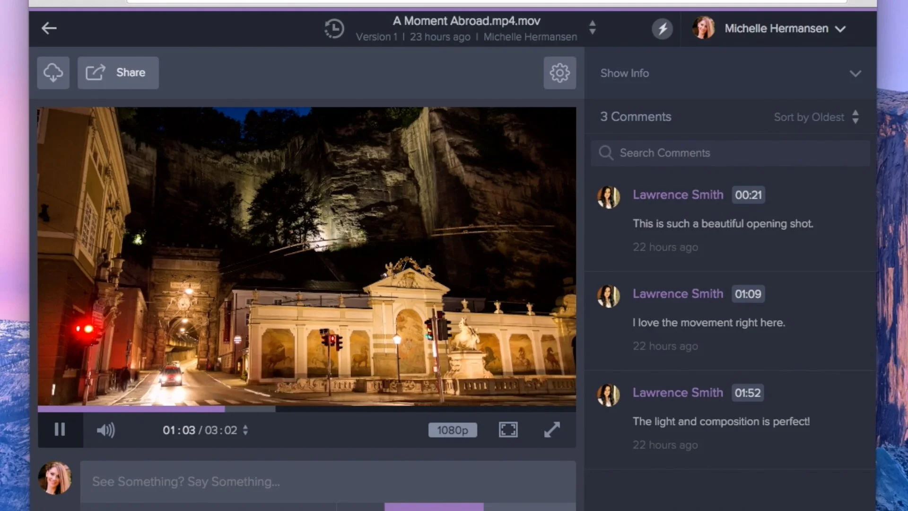Expand the player with the diagonal arrows icon

[552, 430]
